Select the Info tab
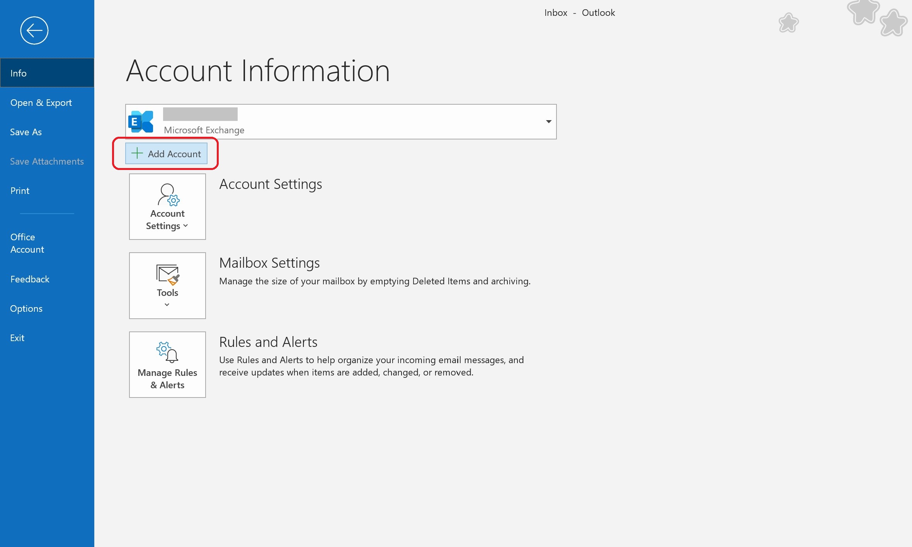Viewport: 912px width, 547px height. [47, 73]
